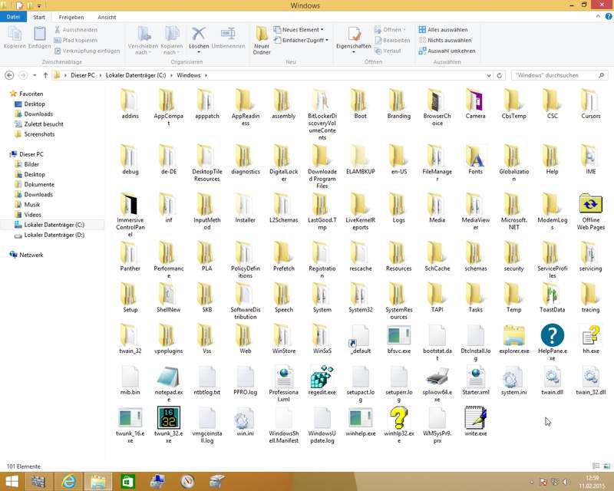Click the Windows search field

click(x=560, y=75)
